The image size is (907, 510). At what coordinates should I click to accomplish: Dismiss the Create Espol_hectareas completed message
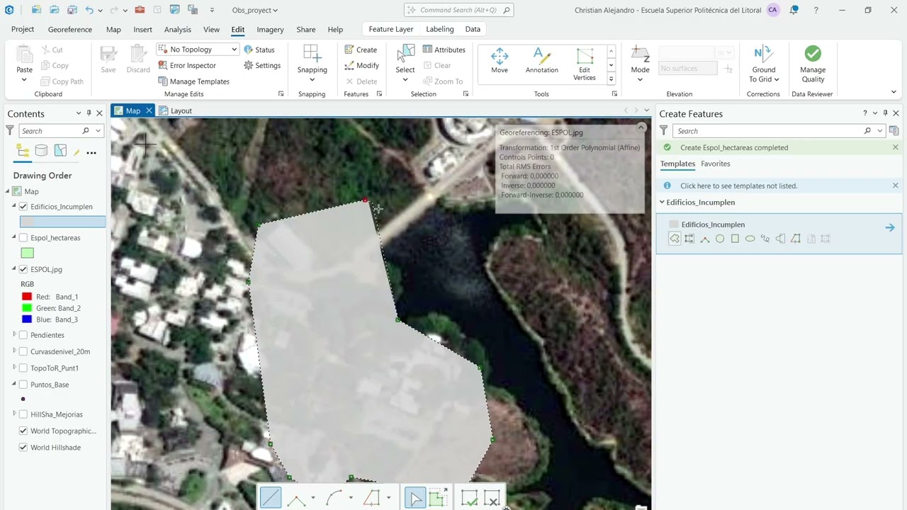pos(896,147)
